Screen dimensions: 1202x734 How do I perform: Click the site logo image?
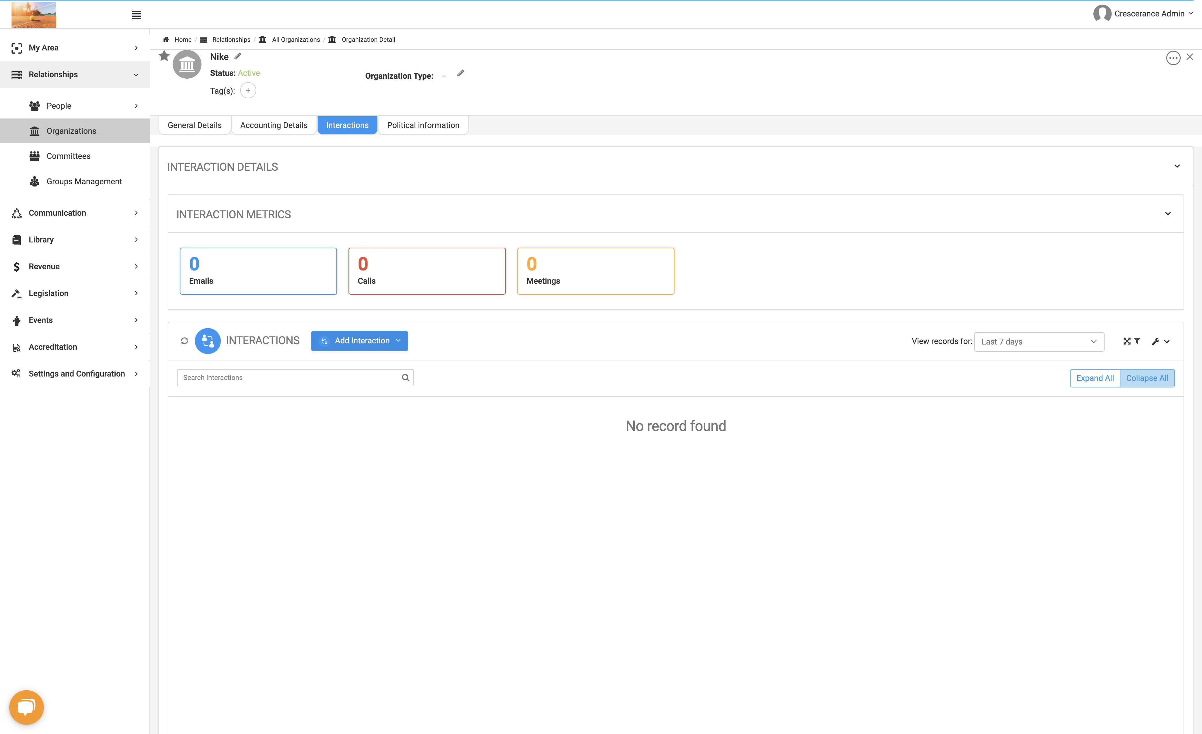[x=34, y=14]
